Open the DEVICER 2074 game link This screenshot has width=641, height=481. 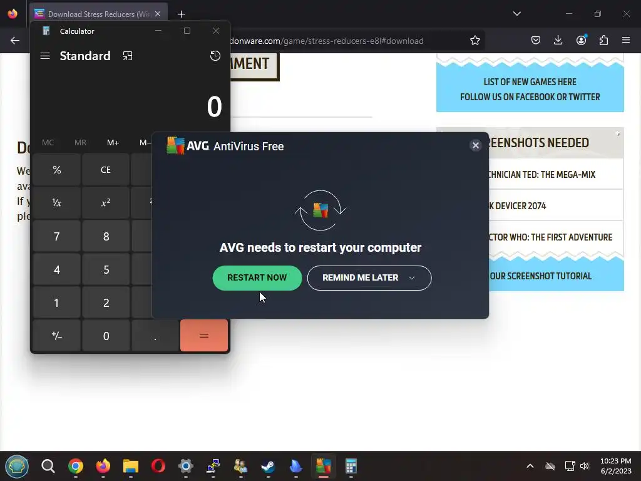pos(518,206)
